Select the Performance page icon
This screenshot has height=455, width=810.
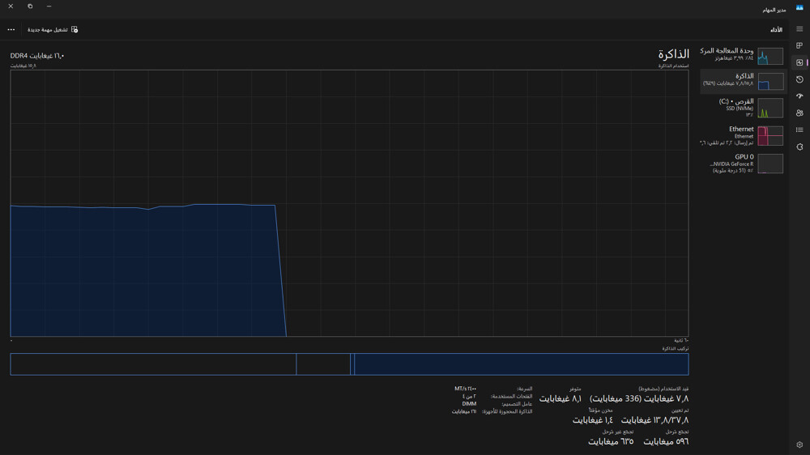coord(799,62)
